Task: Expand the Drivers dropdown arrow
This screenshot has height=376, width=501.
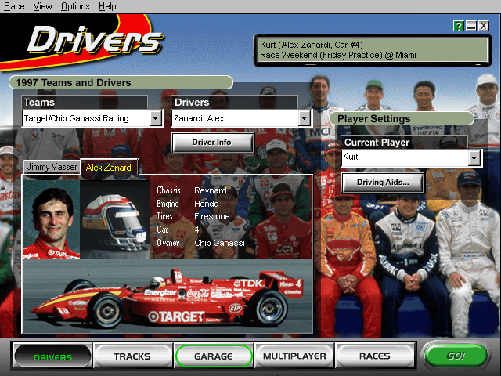Action: [305, 118]
